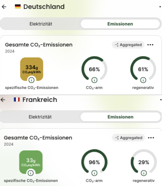Open info icon under France's 29% regenerativ gauge
This screenshot has width=163, height=186.
(x=144, y=173)
